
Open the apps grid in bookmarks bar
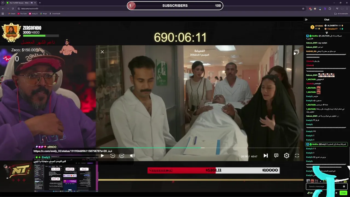click(3, 14)
